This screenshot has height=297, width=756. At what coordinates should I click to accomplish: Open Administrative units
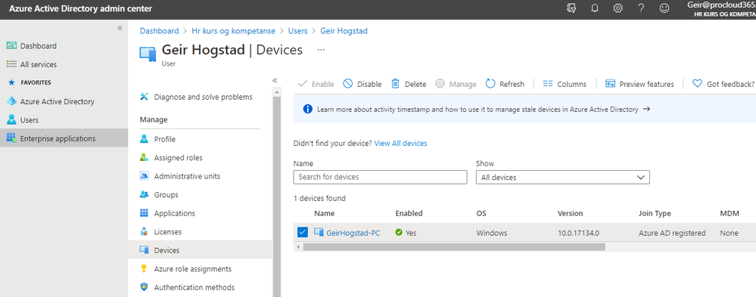(187, 177)
